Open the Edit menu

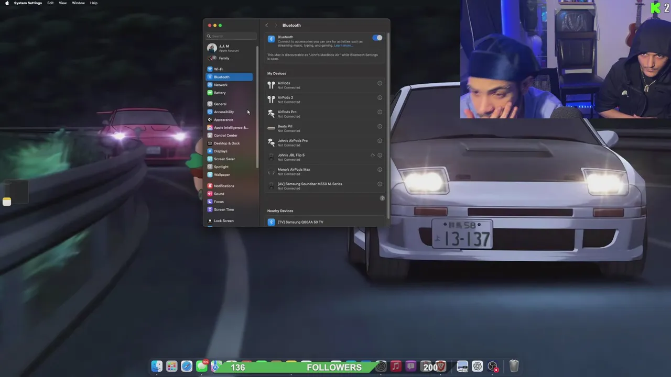point(50,3)
